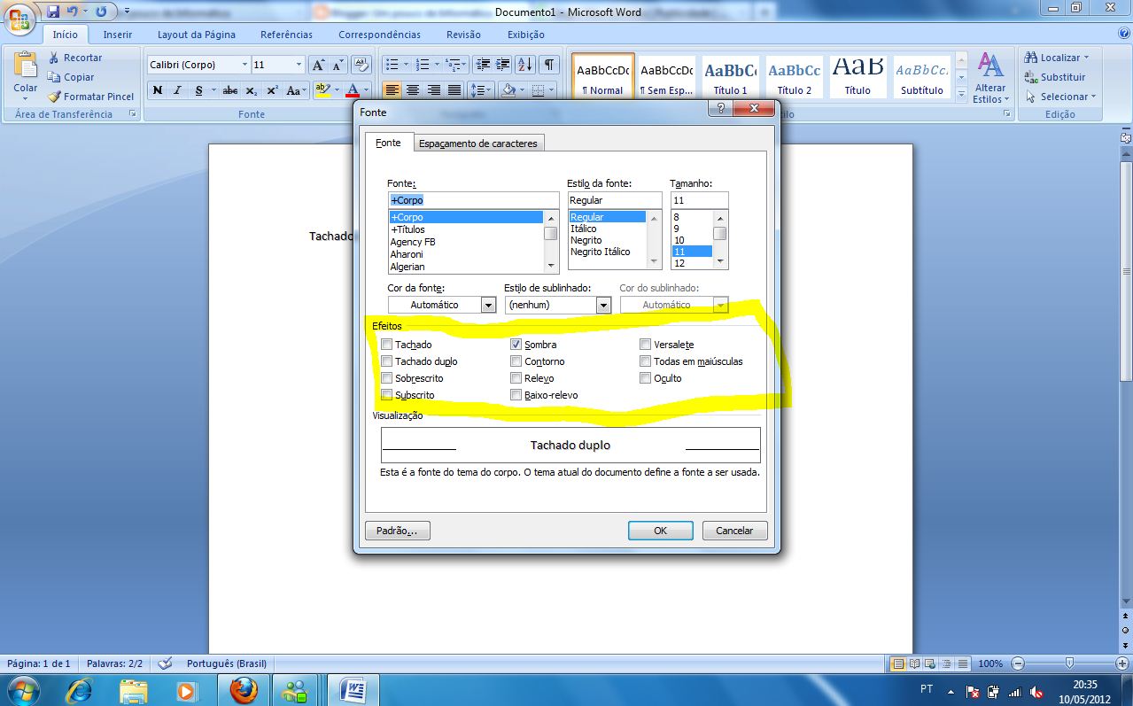Switch to Full Screen Reading view icon
1133x706 pixels.
(915, 663)
